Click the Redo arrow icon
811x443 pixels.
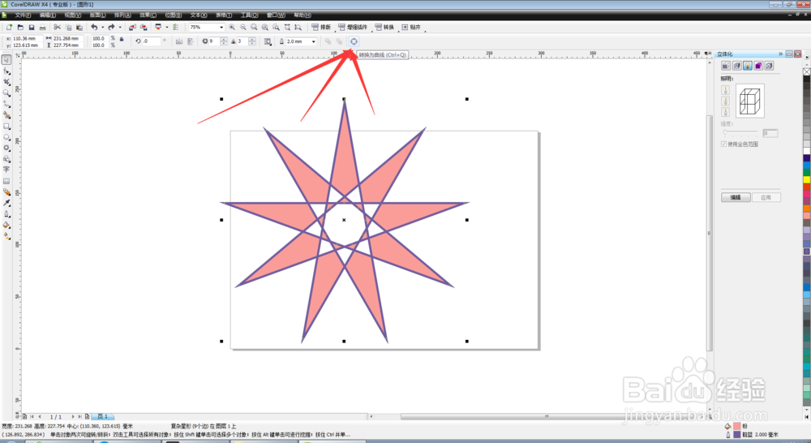click(111, 27)
